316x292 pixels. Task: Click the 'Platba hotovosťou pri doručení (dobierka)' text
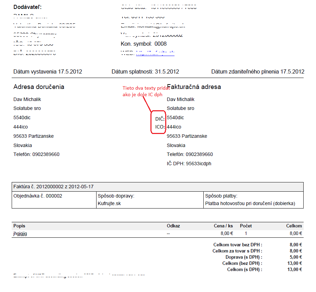(x=250, y=203)
